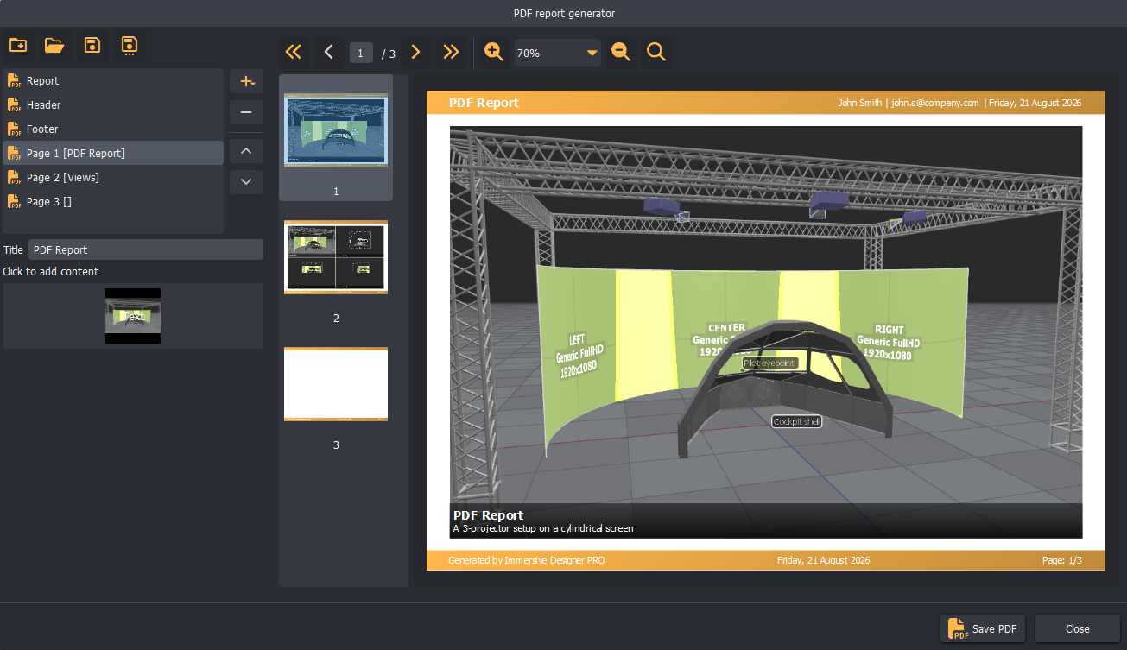Image resolution: width=1127 pixels, height=650 pixels.
Task: Remove the selected item with the minus button
Action: [x=246, y=112]
